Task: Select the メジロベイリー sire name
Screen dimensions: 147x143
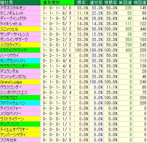Action: 11,113
